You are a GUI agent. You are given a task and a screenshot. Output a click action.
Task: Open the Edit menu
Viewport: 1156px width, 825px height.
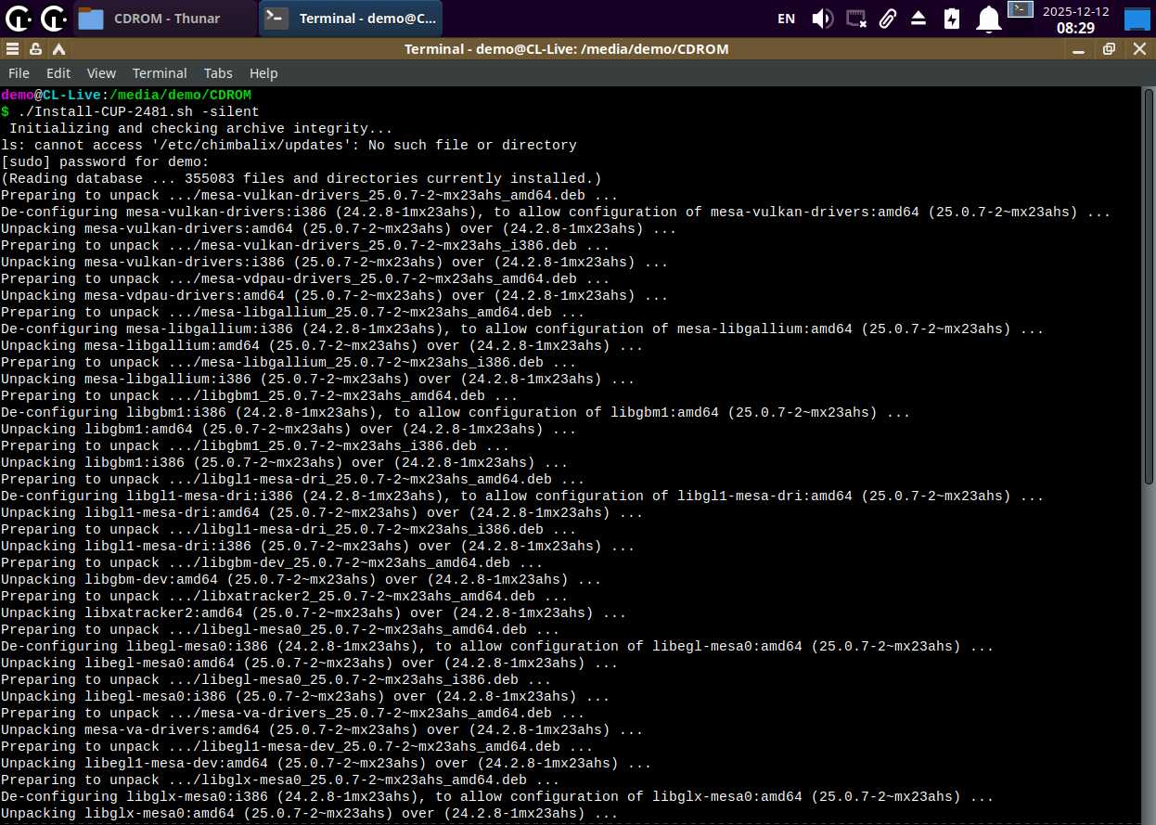tap(58, 73)
